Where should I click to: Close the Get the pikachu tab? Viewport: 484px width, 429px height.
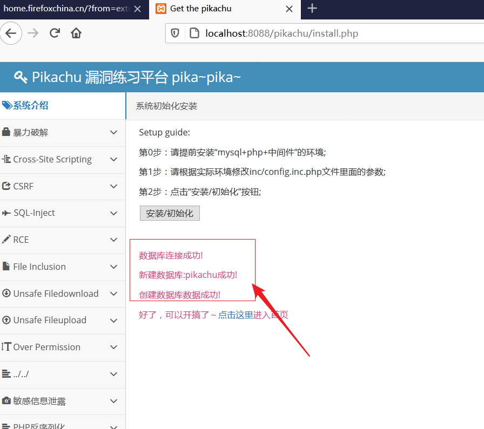point(289,9)
